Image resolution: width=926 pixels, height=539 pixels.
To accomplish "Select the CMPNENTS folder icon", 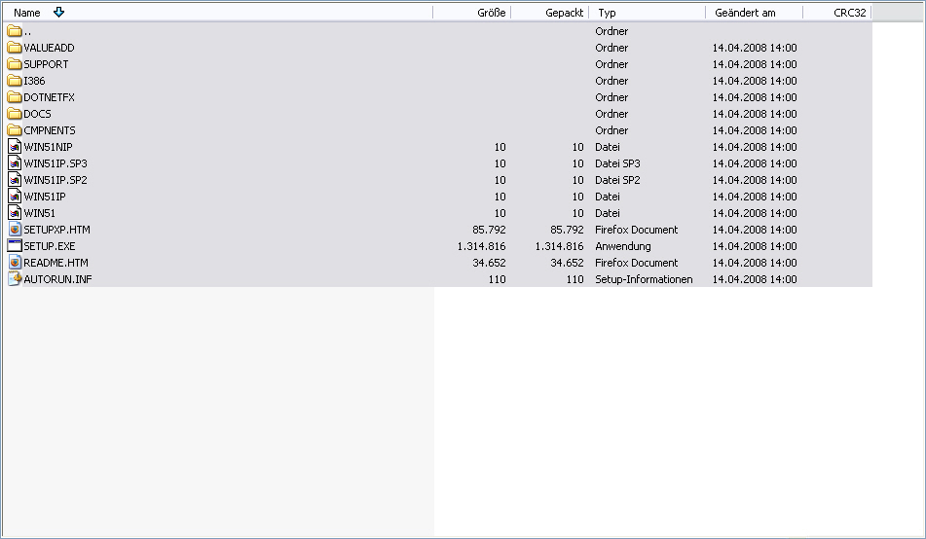I will point(15,130).
